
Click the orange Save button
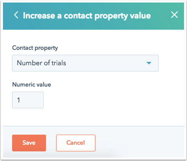pyautogui.click(x=29, y=143)
